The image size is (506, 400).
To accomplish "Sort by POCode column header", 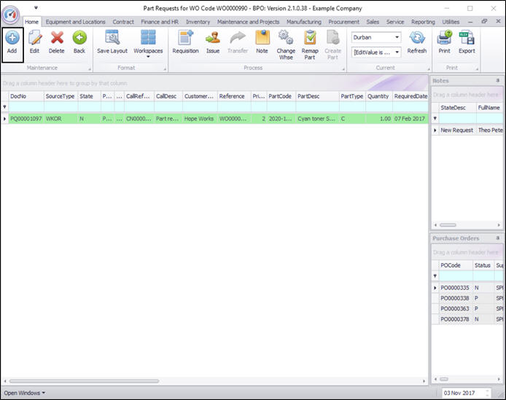I will (x=456, y=265).
